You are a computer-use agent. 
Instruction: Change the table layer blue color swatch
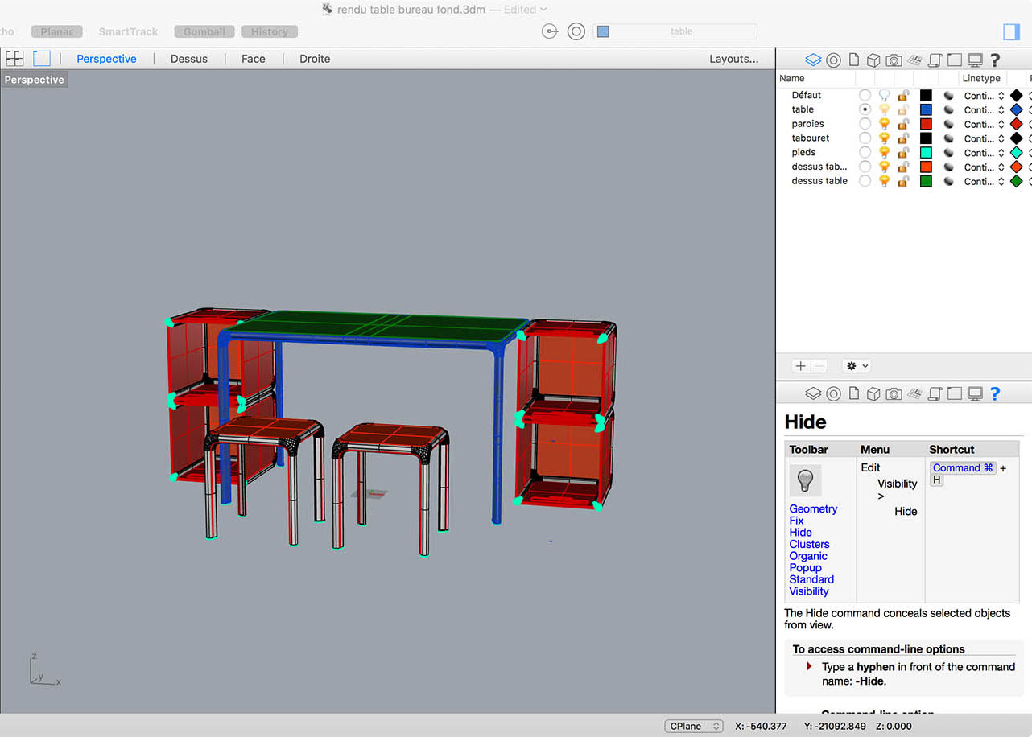[926, 110]
